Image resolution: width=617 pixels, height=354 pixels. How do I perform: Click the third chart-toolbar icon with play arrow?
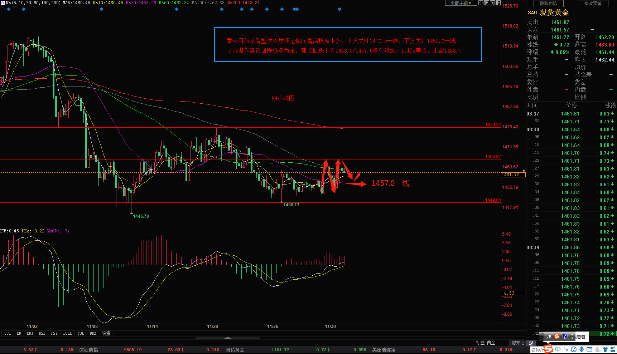492,3
